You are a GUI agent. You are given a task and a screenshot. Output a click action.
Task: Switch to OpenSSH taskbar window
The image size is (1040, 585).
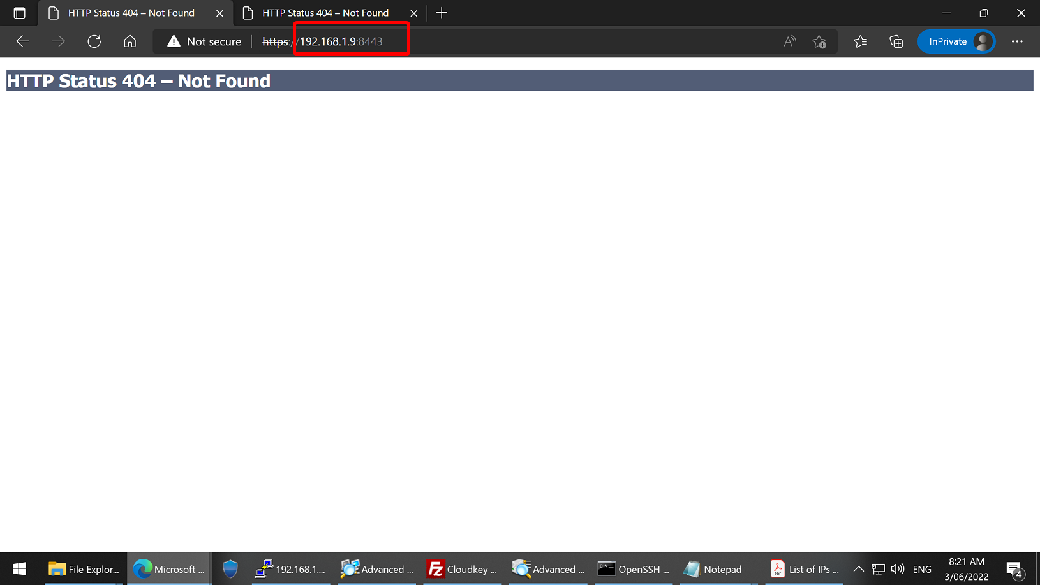[x=633, y=569]
